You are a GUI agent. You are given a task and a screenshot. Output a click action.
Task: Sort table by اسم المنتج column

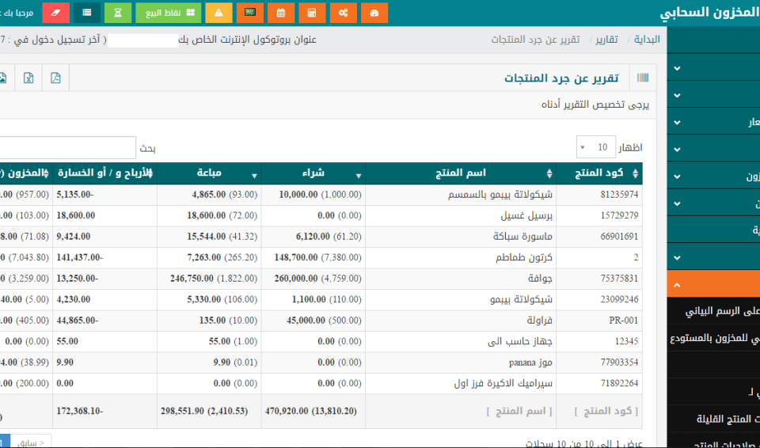[x=460, y=173]
